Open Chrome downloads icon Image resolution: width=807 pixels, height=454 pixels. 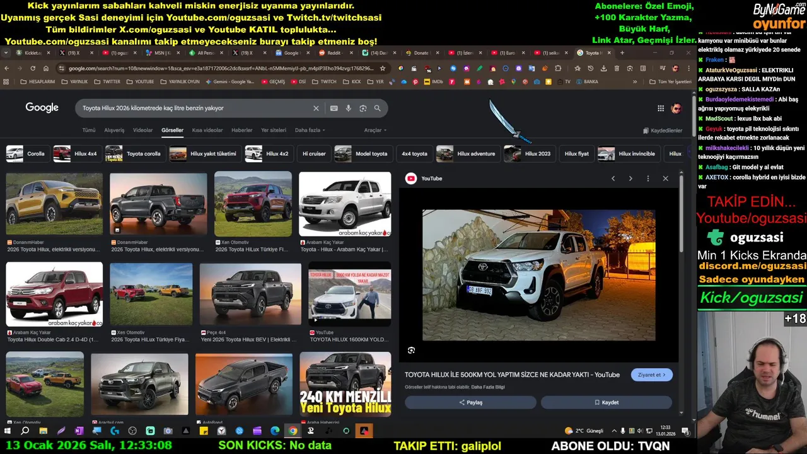pos(603,68)
